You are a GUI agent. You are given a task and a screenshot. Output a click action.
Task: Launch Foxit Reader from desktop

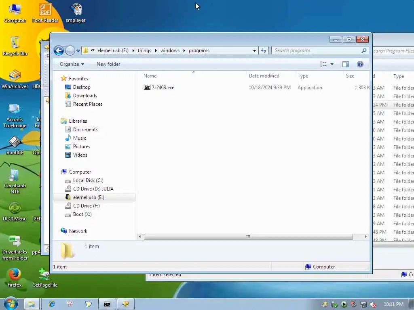coord(45,13)
